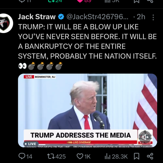Repost the Jack Straw tweet
This screenshot has height=163, width=163.
coord(56,156)
